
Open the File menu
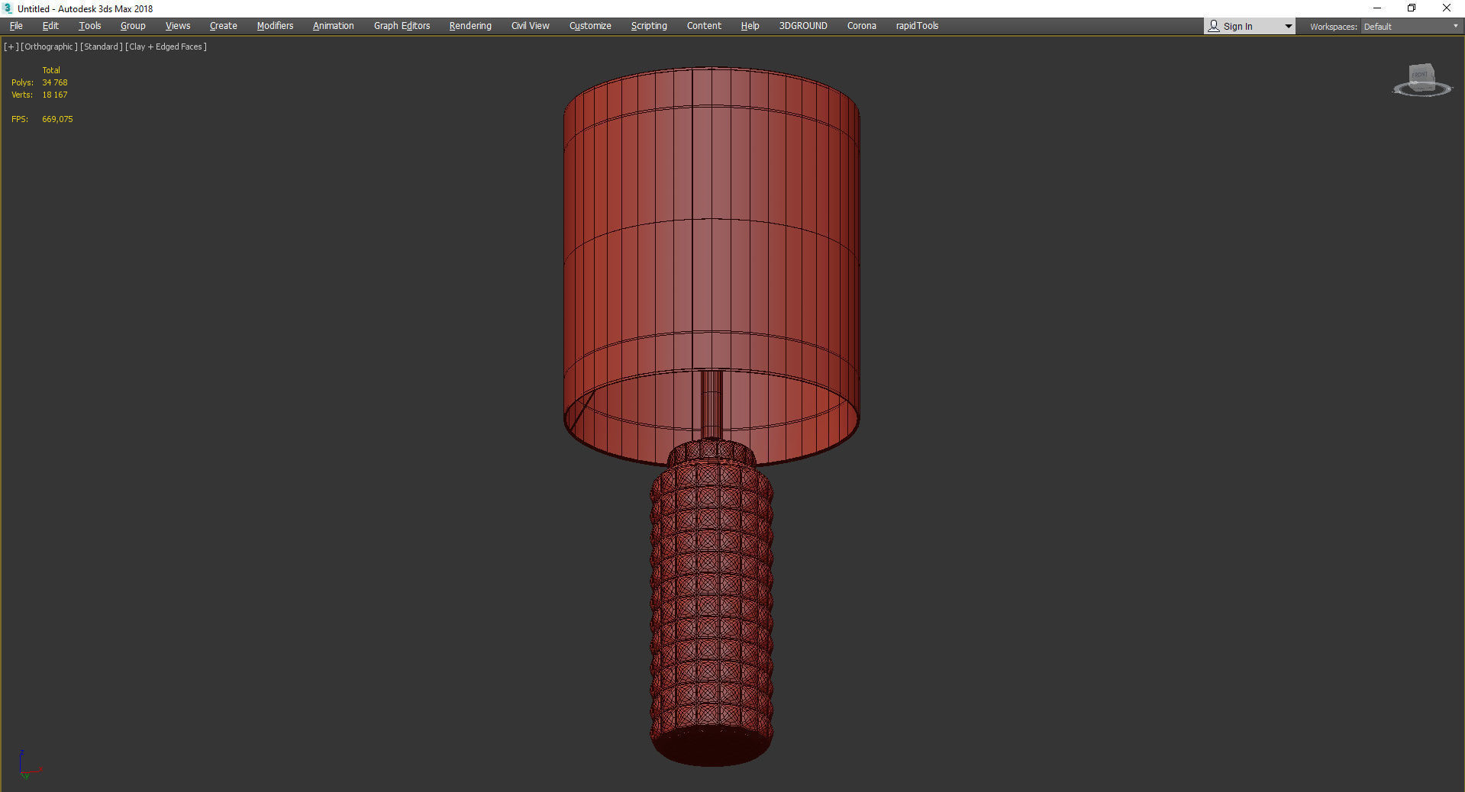coord(16,26)
